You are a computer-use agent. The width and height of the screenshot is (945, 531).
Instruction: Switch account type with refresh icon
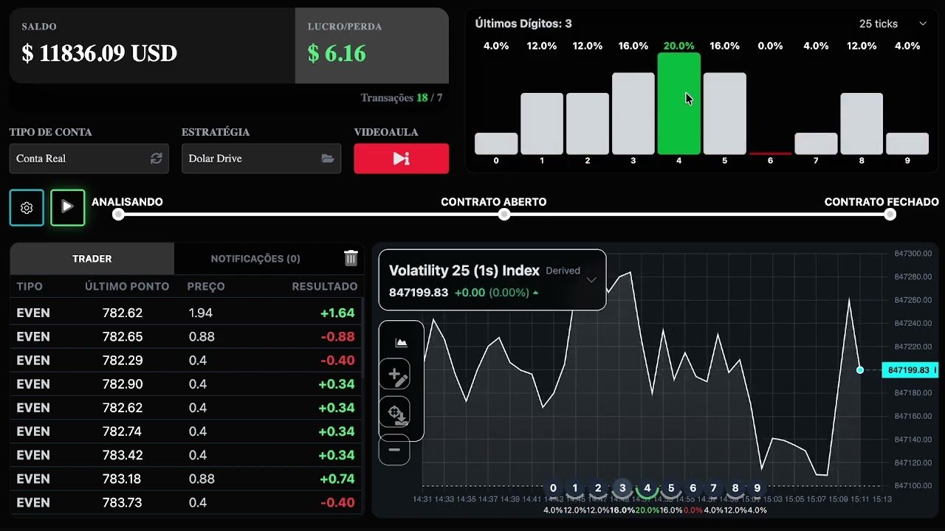(x=156, y=159)
